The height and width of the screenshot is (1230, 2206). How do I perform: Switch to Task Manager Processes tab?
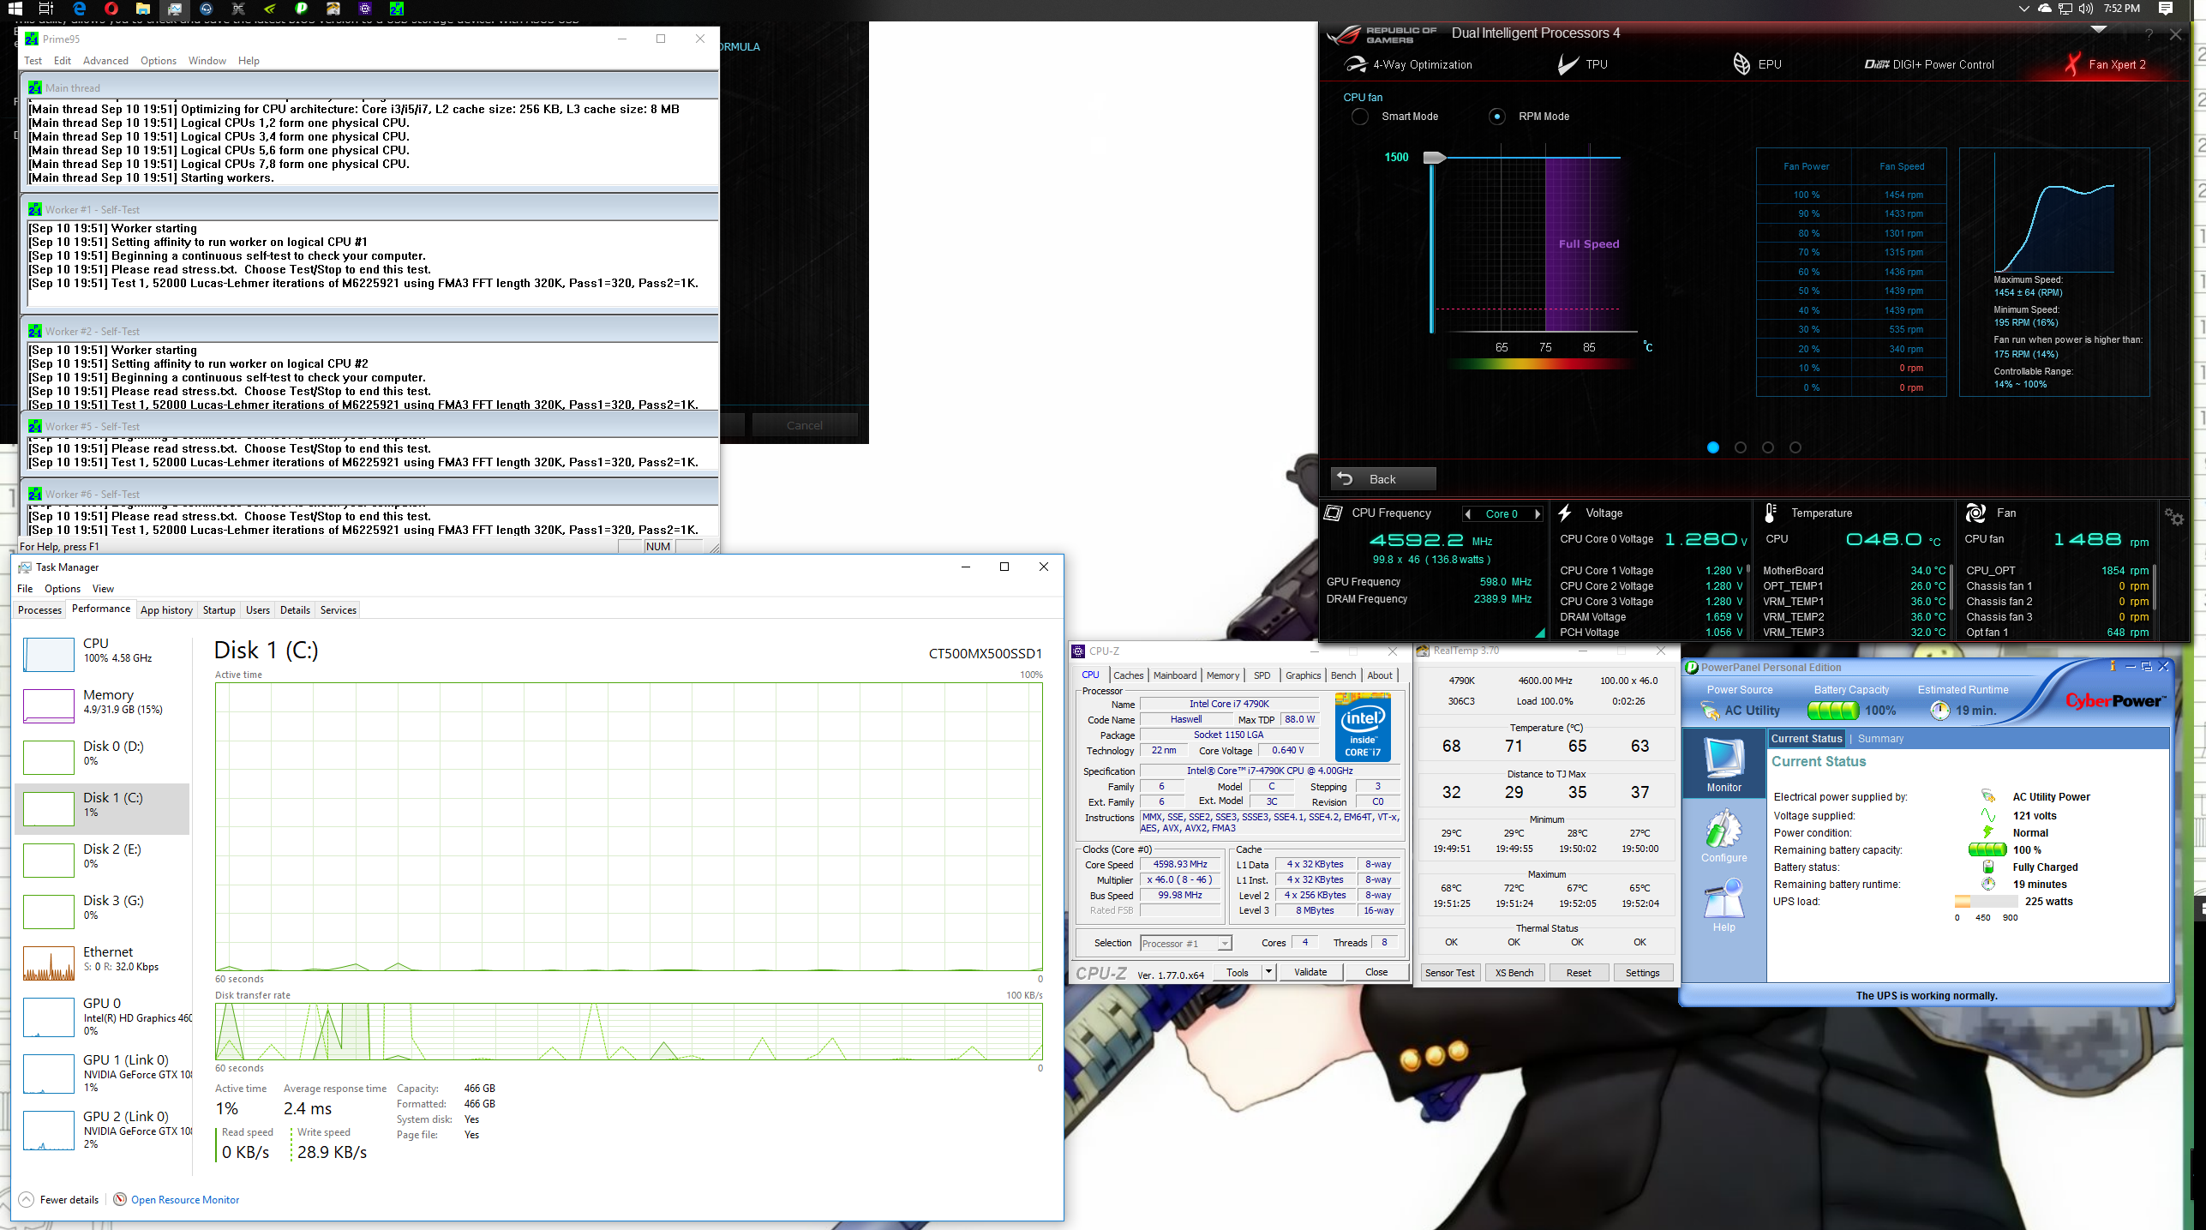pyautogui.click(x=39, y=610)
